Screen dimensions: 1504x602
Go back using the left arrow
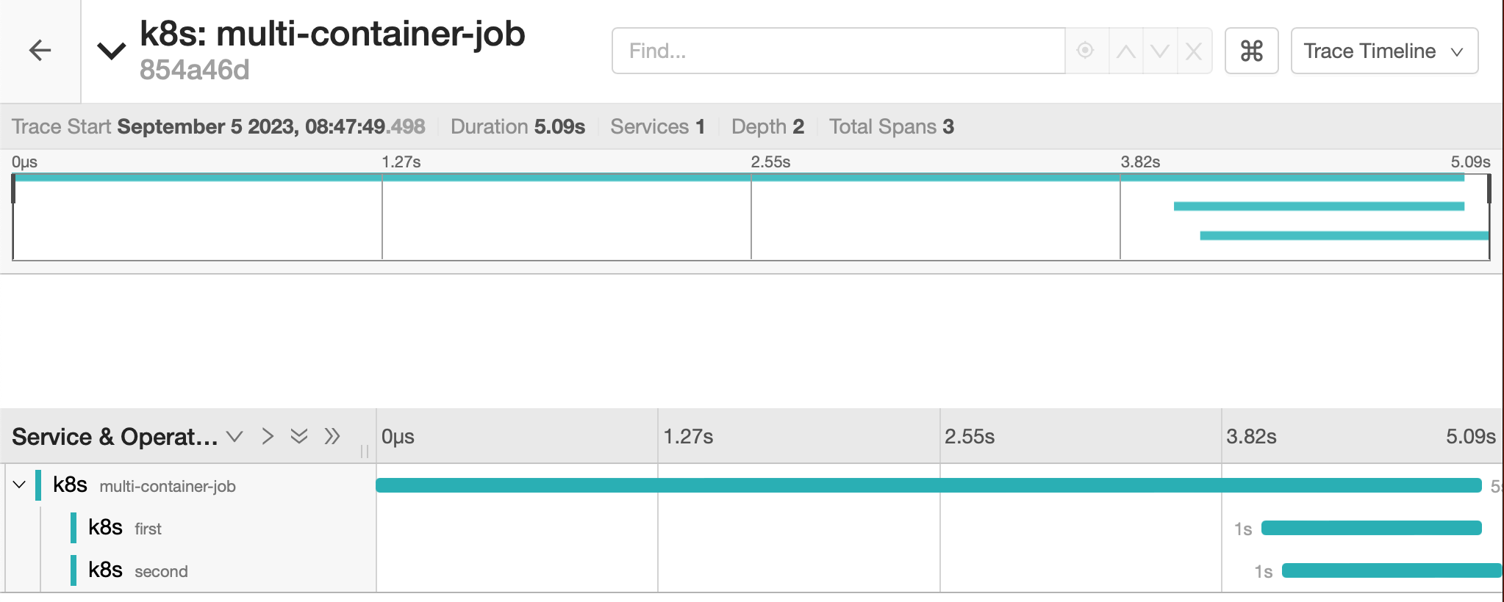tap(40, 51)
